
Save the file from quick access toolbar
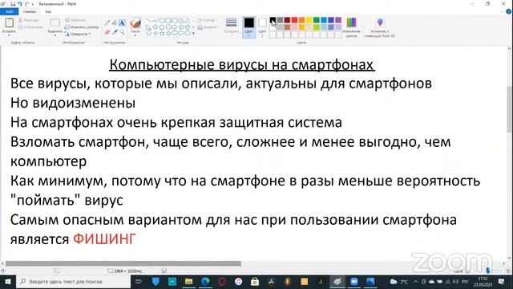pyautogui.click(x=13, y=4)
